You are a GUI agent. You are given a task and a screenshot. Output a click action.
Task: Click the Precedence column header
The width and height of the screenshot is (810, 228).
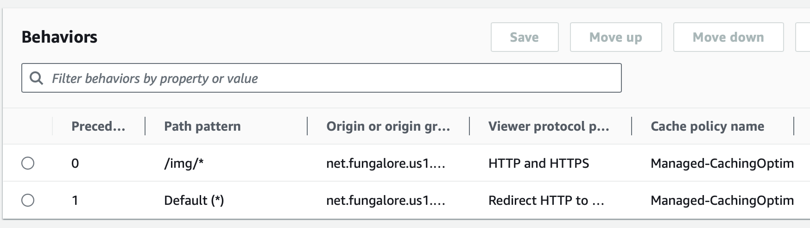98,126
